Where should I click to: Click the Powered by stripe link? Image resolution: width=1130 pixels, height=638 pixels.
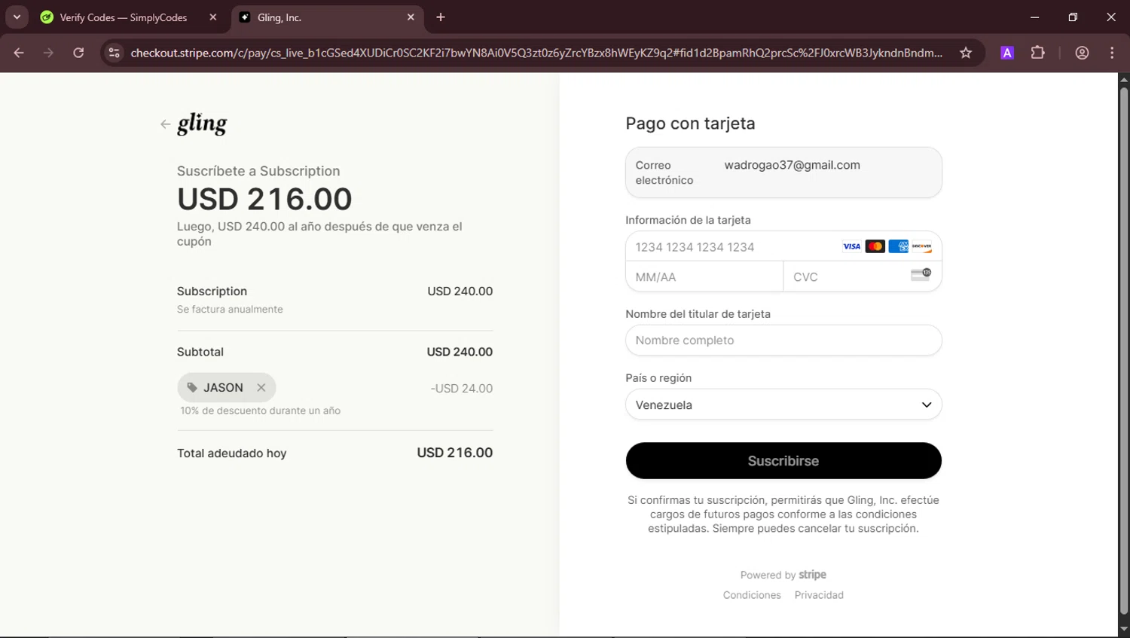(783, 575)
